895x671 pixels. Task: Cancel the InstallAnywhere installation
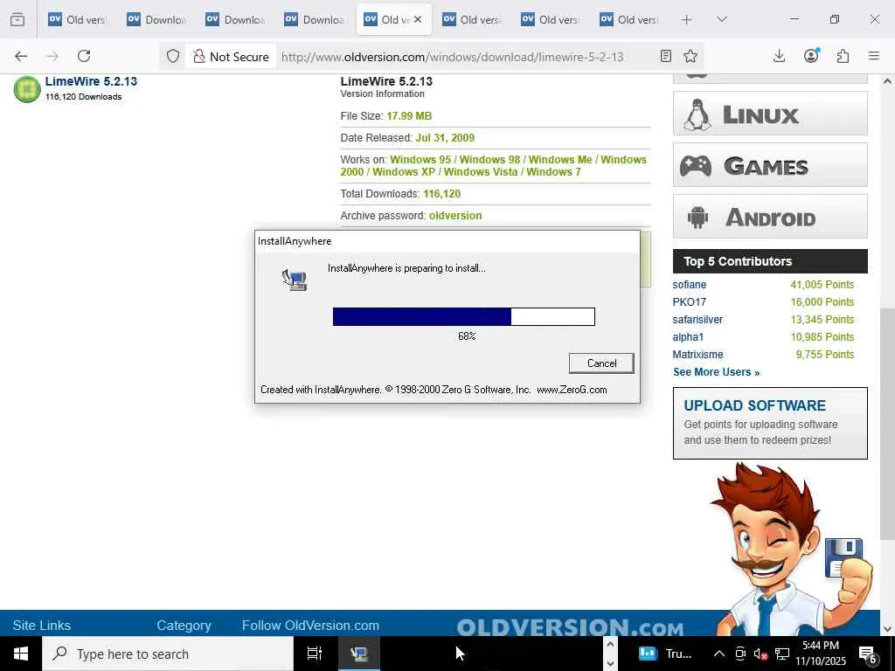[x=601, y=363]
